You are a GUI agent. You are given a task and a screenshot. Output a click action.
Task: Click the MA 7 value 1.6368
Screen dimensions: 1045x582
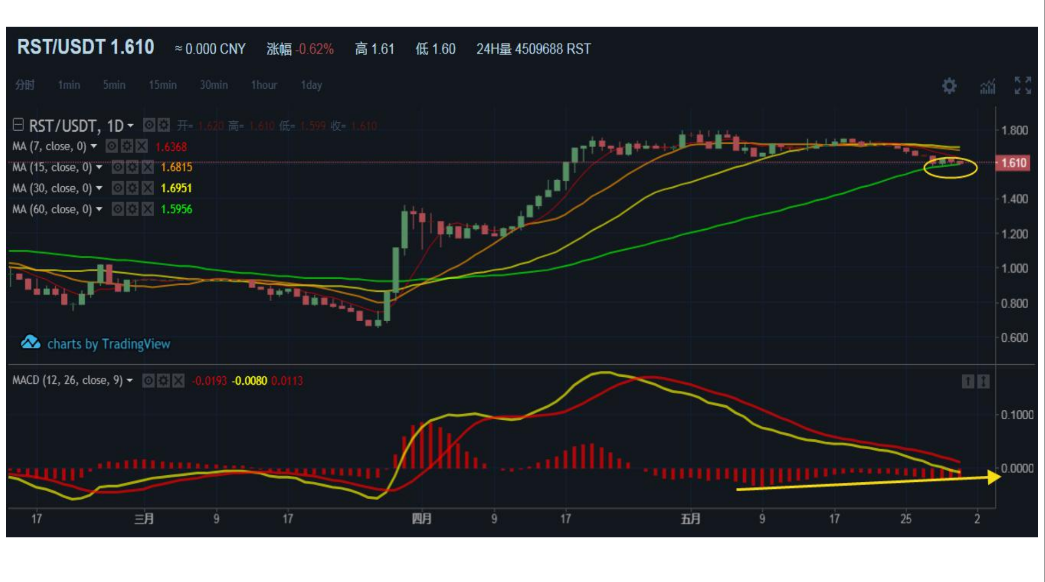pyautogui.click(x=171, y=146)
